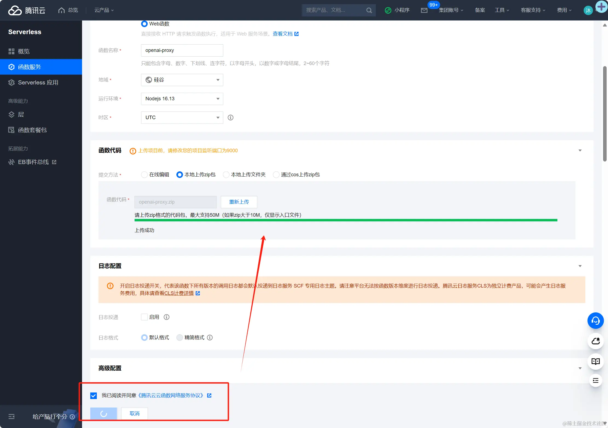Open 函数套餐包 from the sidebar

click(x=33, y=130)
